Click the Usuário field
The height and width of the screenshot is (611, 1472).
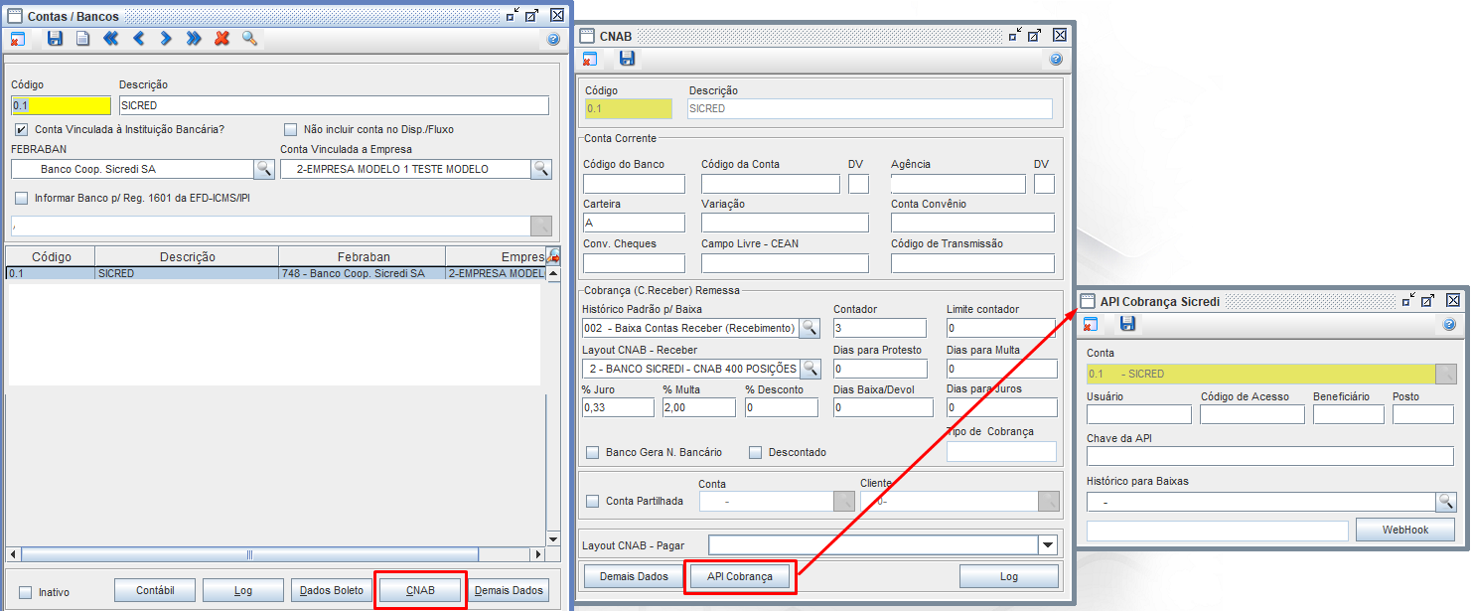tap(1139, 414)
